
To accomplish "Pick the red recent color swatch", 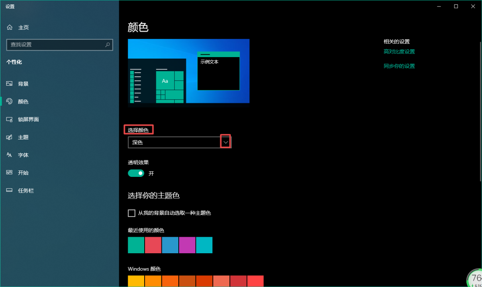I will pyautogui.click(x=153, y=245).
